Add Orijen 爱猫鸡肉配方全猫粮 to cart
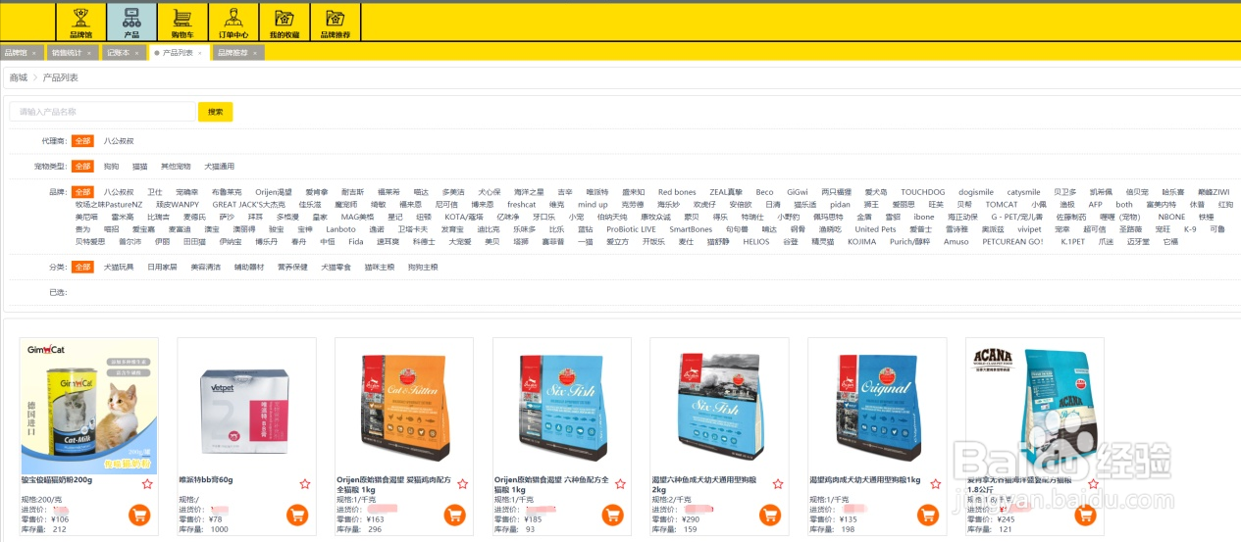This screenshot has width=1241, height=542. [x=454, y=515]
